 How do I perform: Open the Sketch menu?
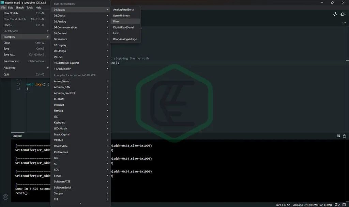[19, 7]
